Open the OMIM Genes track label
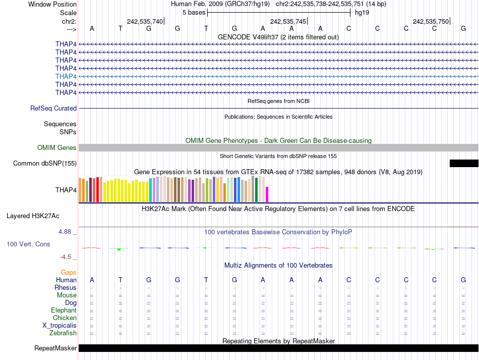Image resolution: width=479 pixels, height=360 pixels. (x=56, y=148)
